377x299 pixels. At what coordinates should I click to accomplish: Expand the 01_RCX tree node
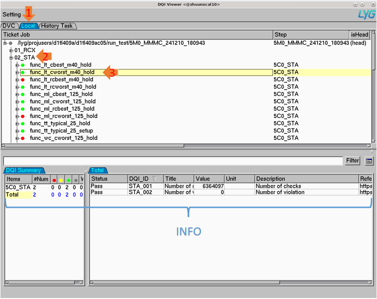point(11,50)
